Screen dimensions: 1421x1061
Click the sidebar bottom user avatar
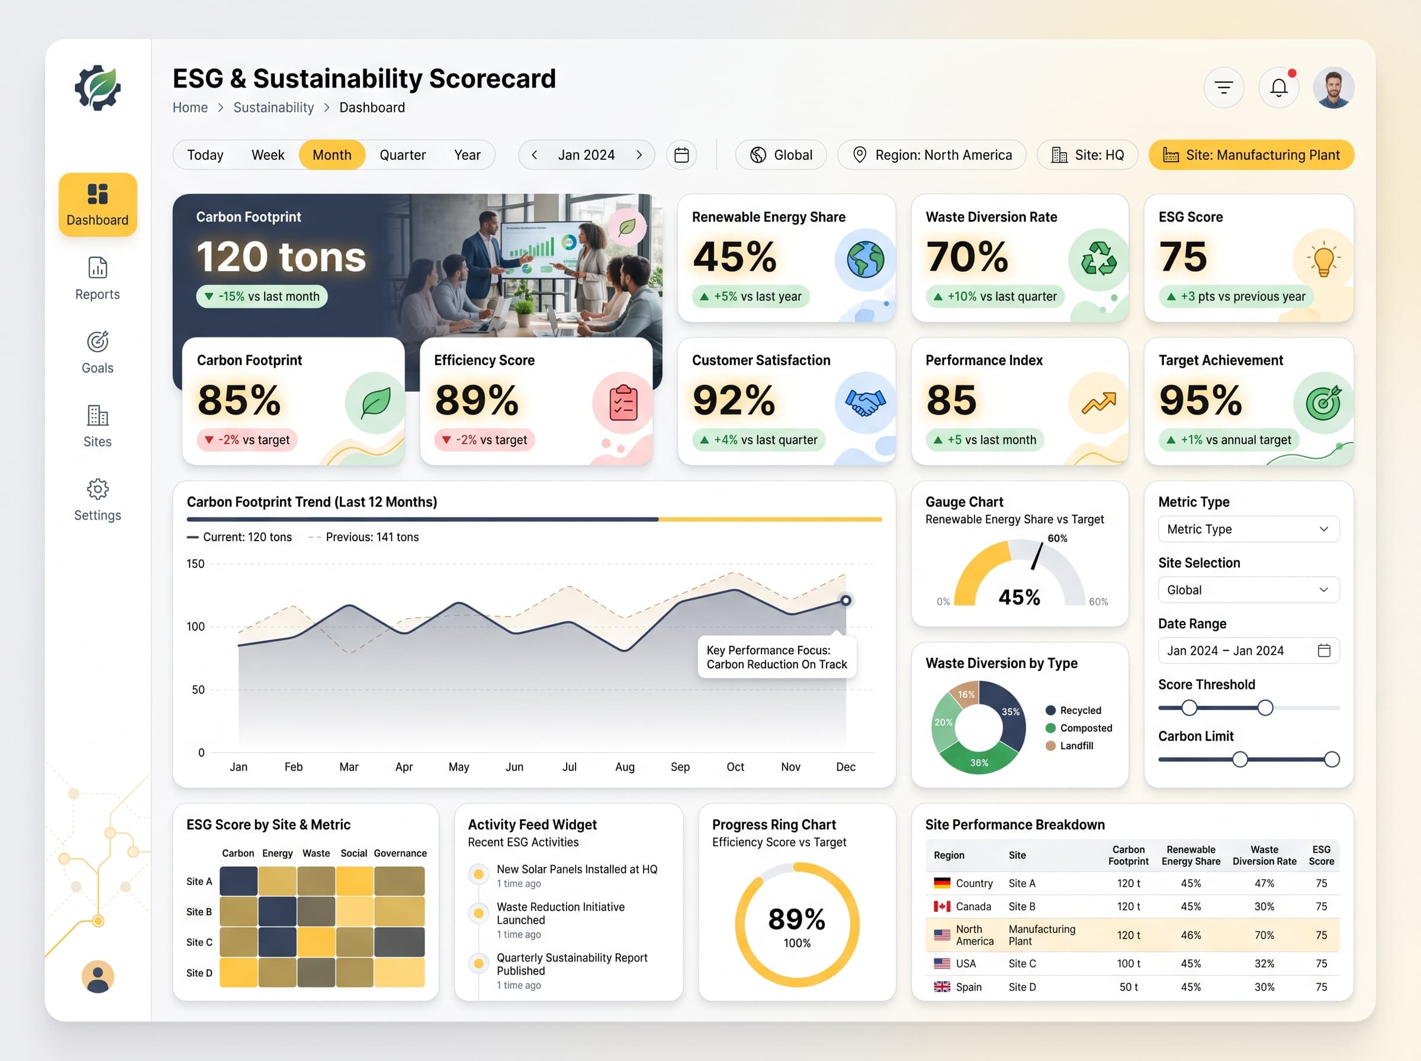point(98,977)
